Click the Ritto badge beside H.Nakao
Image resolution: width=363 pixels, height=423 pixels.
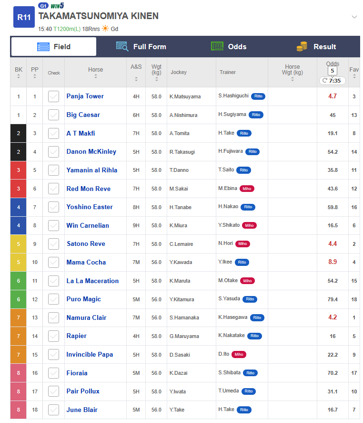point(248,207)
